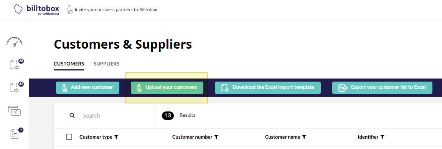
Task: Open the Customer number column filter
Action: click(216, 137)
